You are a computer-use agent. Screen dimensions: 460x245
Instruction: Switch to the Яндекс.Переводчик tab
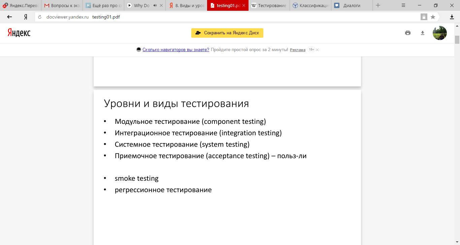pyautogui.click(x=21, y=6)
